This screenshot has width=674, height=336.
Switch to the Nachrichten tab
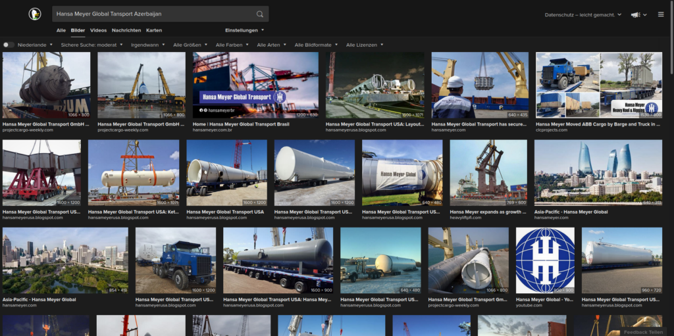click(126, 30)
